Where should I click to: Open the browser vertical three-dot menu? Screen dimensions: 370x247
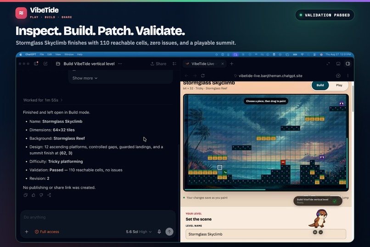coord(348,75)
